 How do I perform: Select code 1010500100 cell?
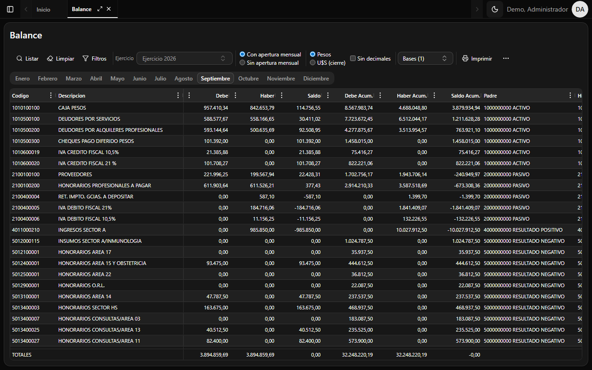tap(26, 119)
